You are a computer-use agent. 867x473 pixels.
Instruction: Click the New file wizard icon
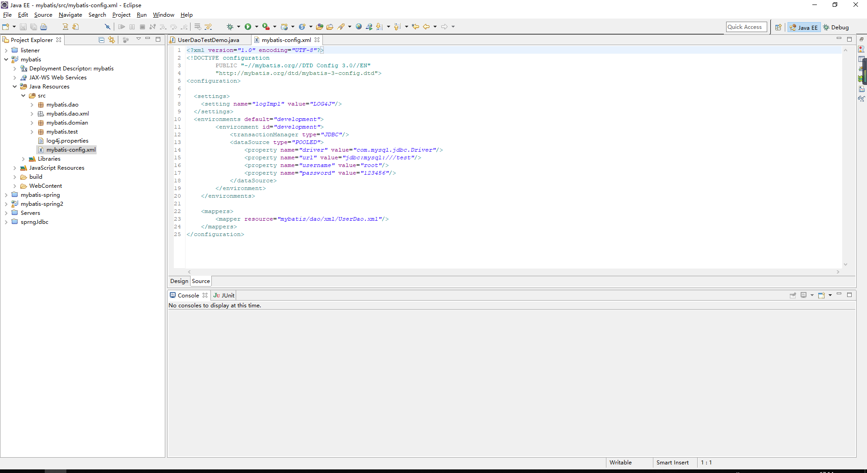tap(5, 27)
